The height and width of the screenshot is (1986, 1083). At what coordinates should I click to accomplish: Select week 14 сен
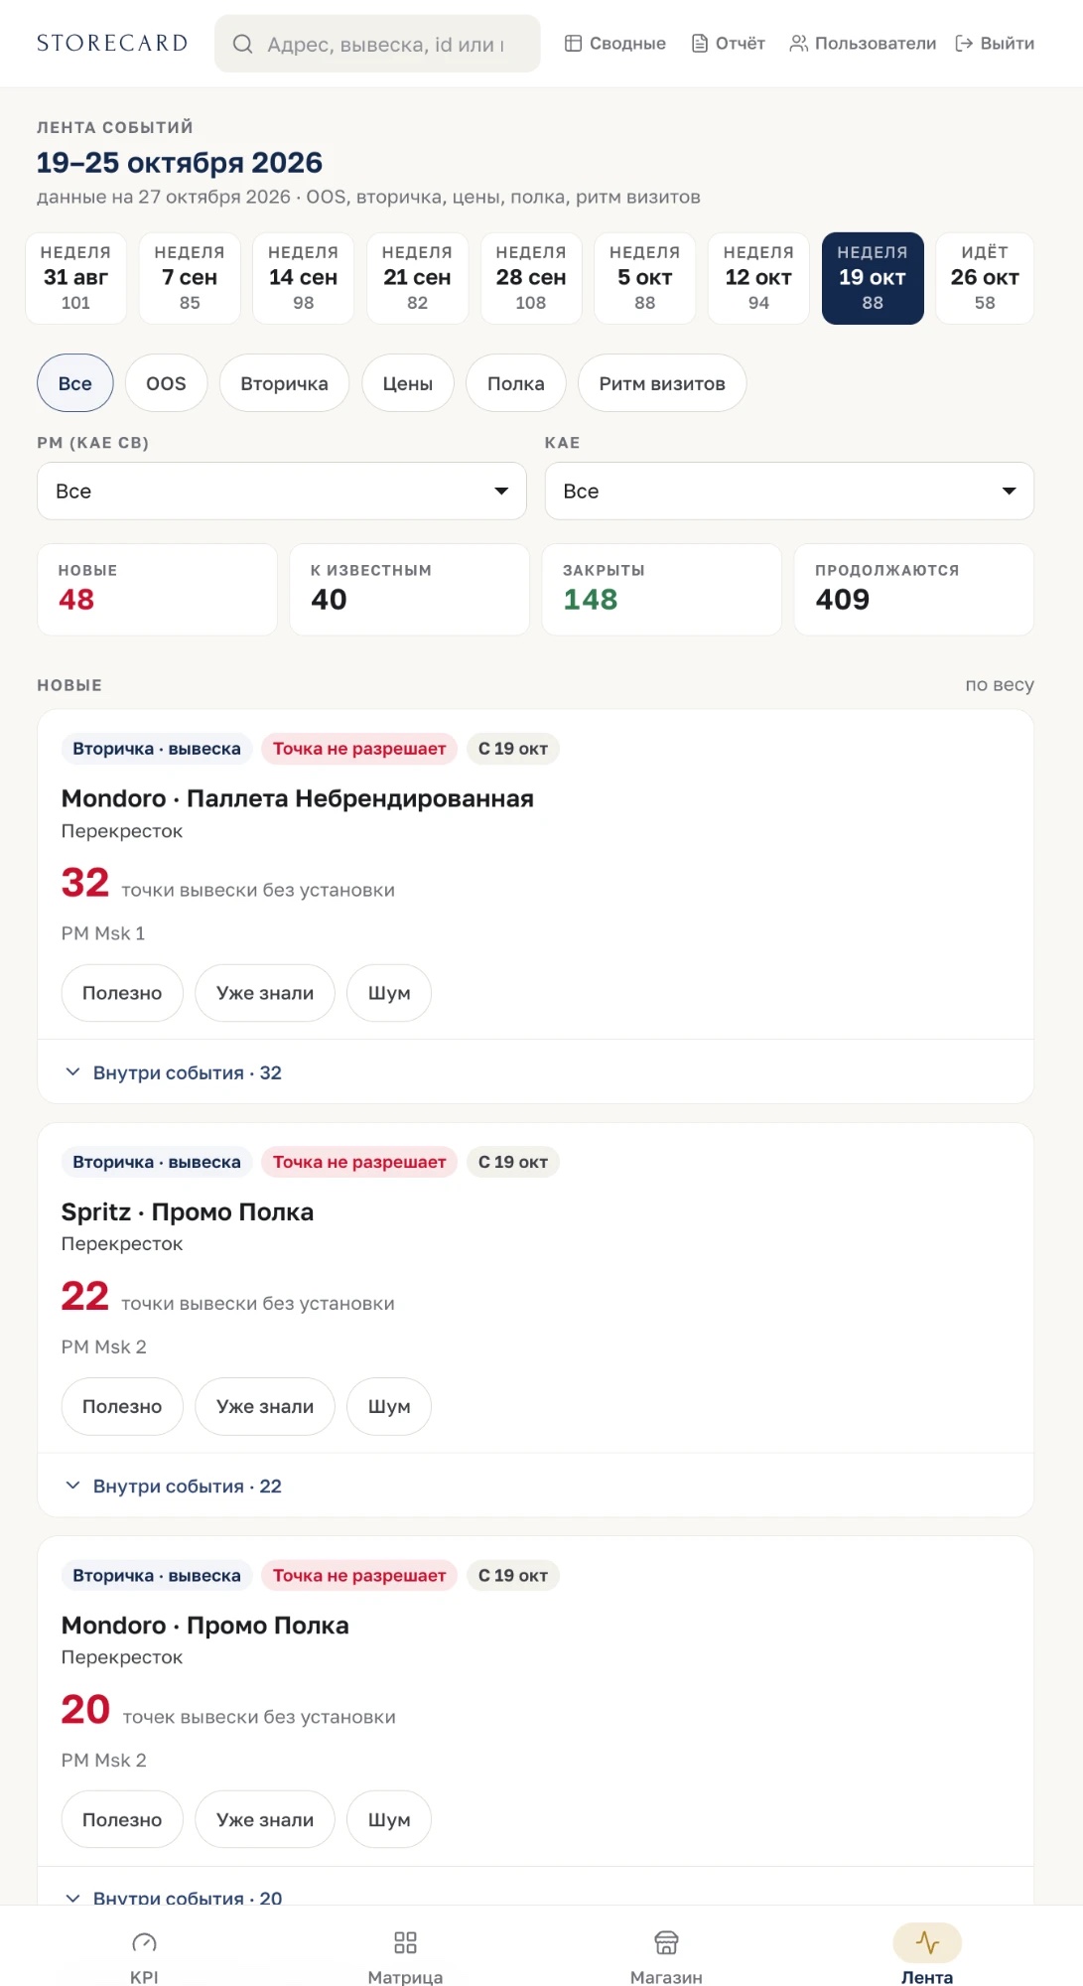coord(303,278)
